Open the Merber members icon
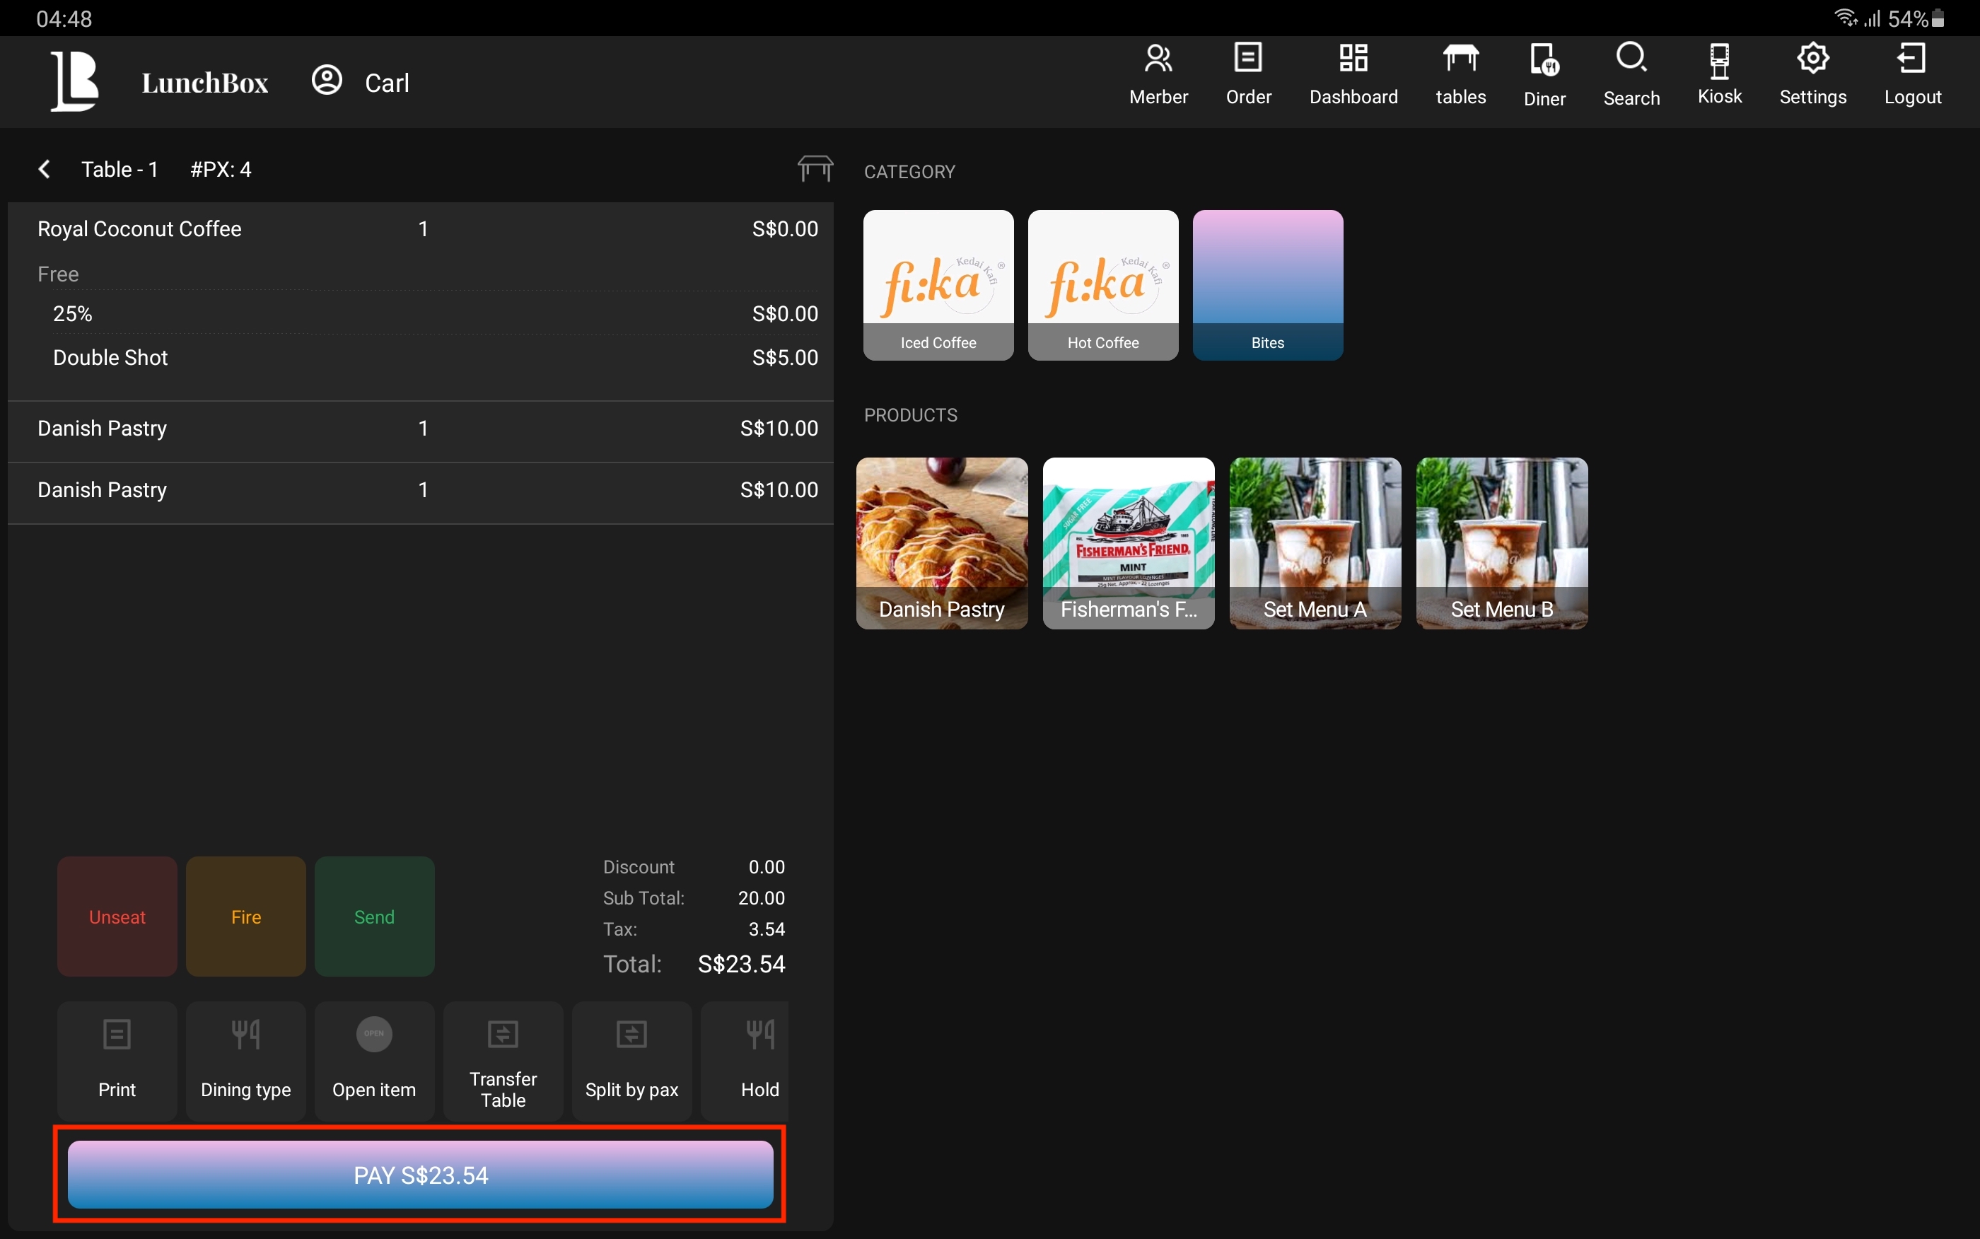Screen dimensions: 1980x1239 click(1158, 74)
